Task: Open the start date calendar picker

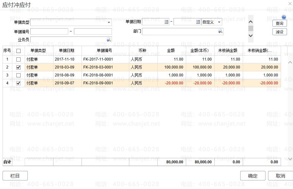Action: pos(167,22)
